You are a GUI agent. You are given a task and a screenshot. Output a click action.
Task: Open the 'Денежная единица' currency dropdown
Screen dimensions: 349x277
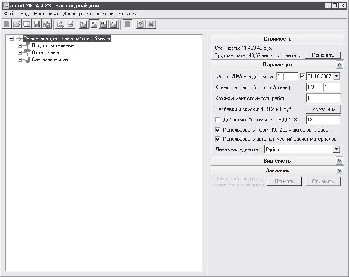click(336, 149)
